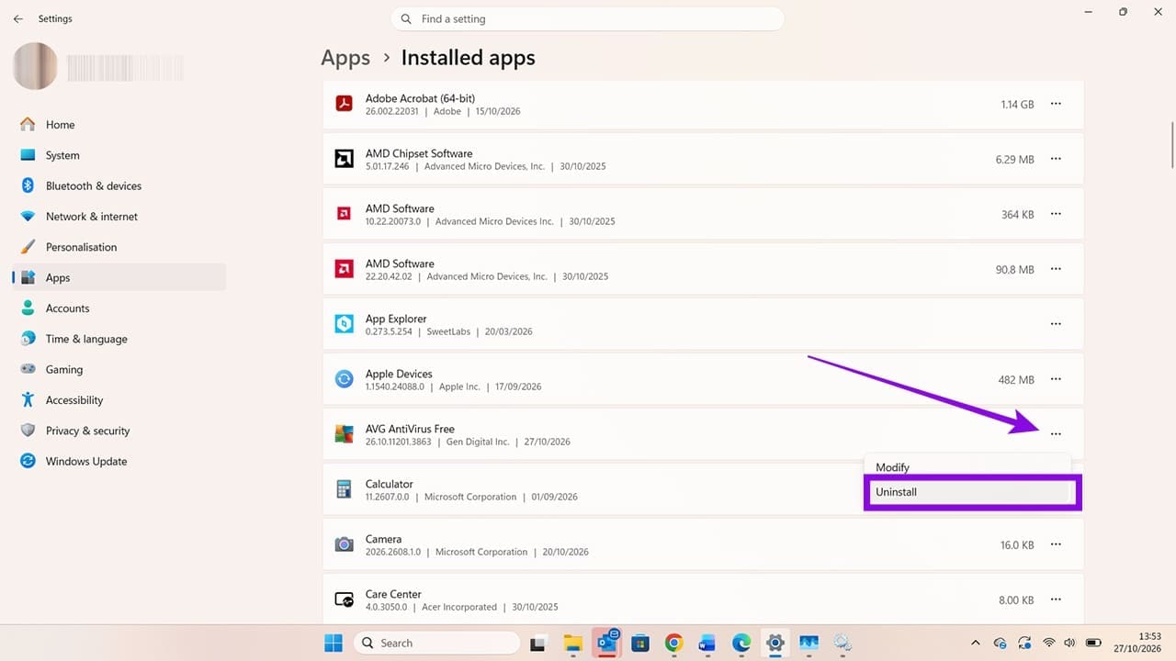Open Microsoft Word from the taskbar
1176x661 pixels.
pyautogui.click(x=707, y=643)
